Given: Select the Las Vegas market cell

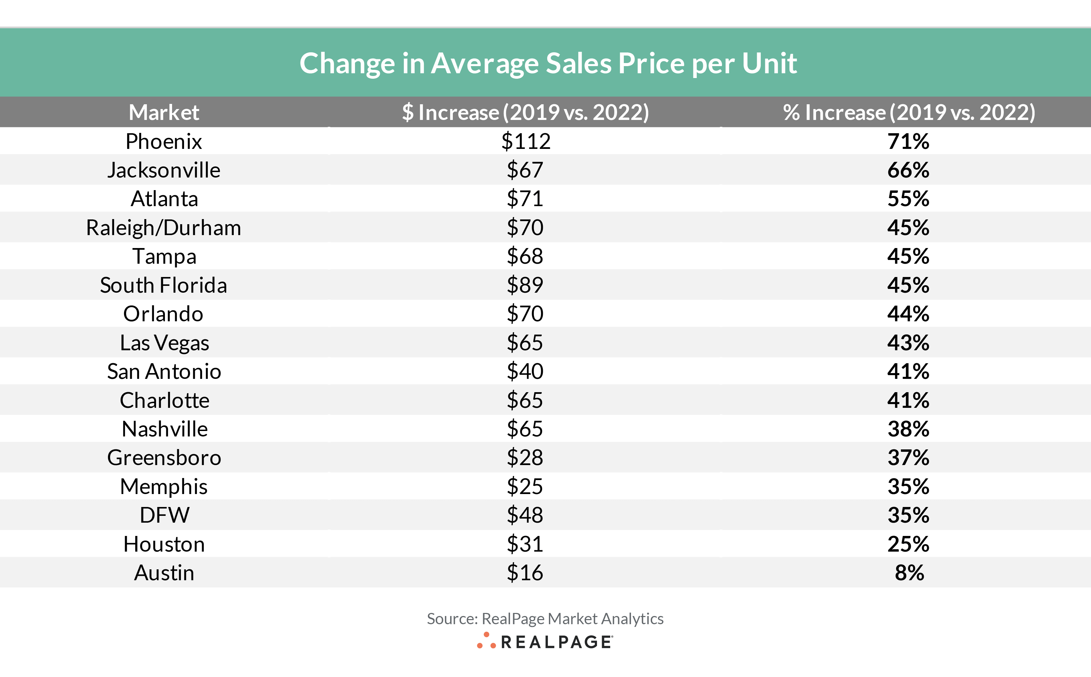Looking at the screenshot, I should coord(164,343).
